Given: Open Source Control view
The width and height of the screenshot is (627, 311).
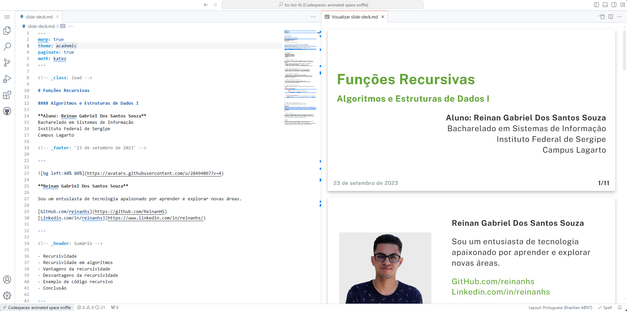Looking at the screenshot, I should tap(7, 63).
